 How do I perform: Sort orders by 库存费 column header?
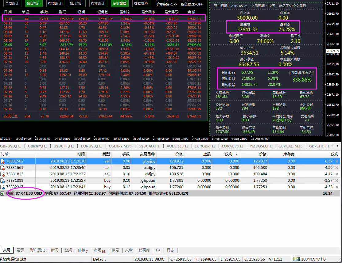click(282, 154)
